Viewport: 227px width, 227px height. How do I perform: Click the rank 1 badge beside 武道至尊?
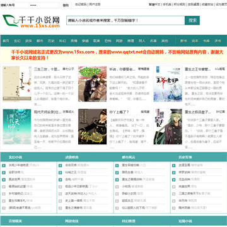173,165
